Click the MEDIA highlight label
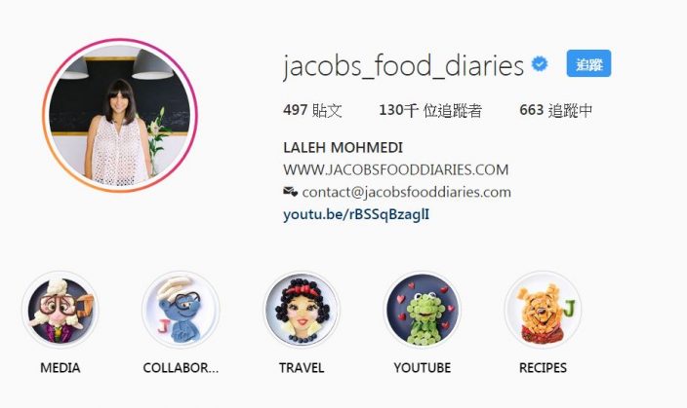Viewport: 687px width, 408px height. (x=61, y=368)
